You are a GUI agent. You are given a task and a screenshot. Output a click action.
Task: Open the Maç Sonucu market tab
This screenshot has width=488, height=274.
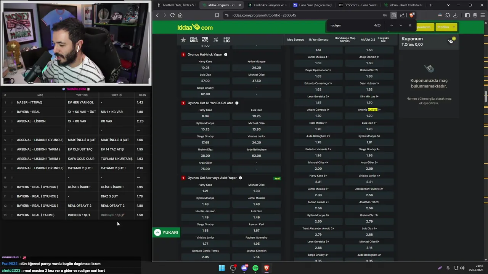click(x=295, y=40)
